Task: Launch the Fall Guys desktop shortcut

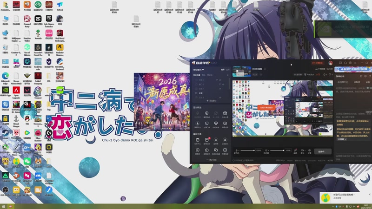Action: tap(16, 62)
